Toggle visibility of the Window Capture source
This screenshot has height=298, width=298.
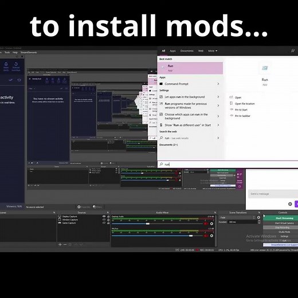(104, 219)
